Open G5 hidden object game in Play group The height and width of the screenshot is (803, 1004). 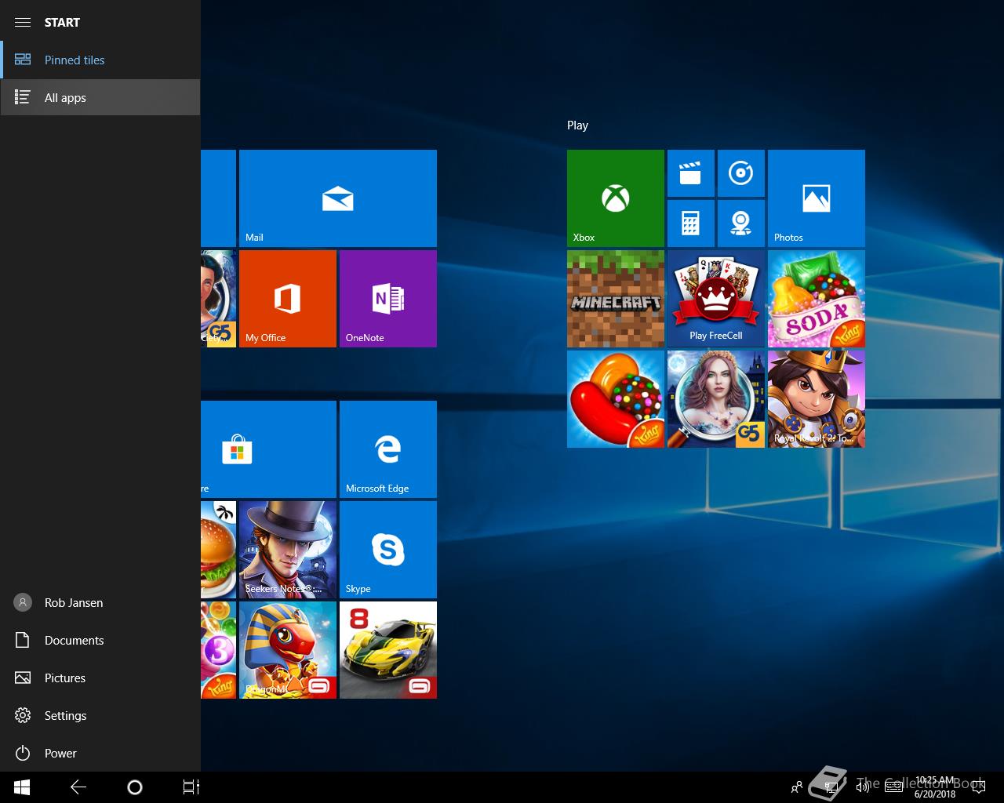pos(716,399)
